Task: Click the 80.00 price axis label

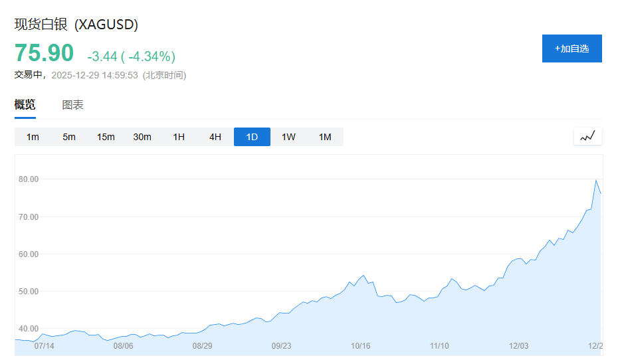Action: (x=29, y=179)
